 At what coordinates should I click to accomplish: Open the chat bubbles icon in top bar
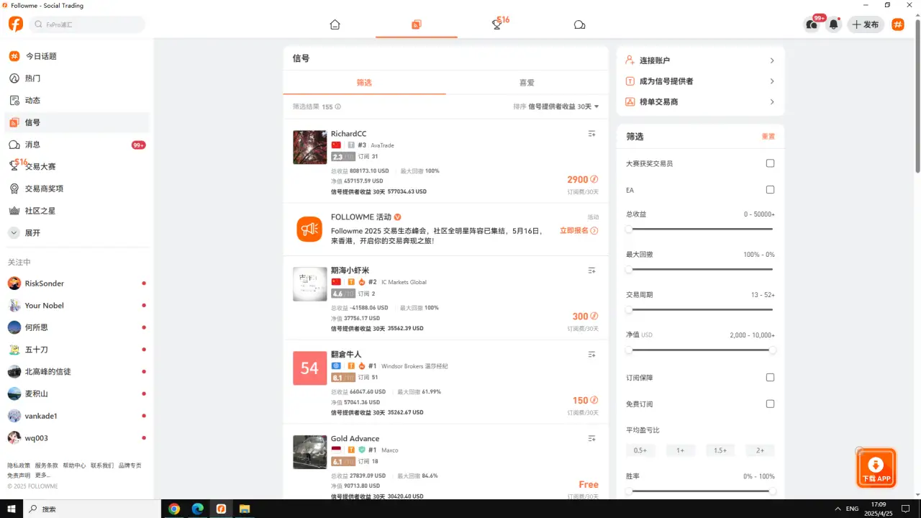tap(579, 24)
